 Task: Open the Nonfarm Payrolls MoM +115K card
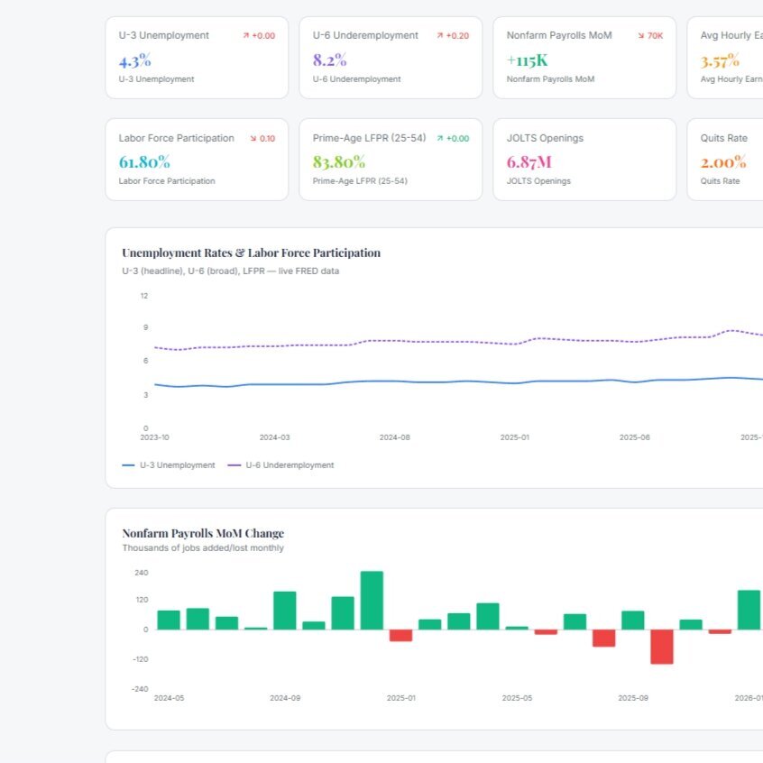pyautogui.click(x=584, y=58)
